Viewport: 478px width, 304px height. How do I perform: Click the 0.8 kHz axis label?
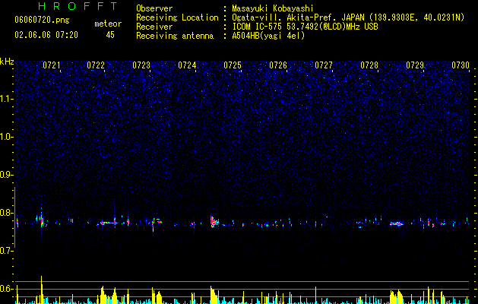click(x=7, y=213)
